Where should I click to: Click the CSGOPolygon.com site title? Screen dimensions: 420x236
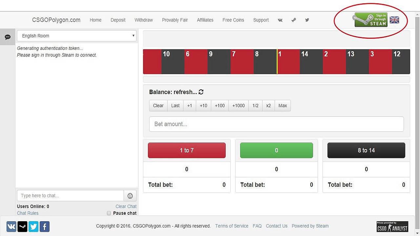click(56, 20)
